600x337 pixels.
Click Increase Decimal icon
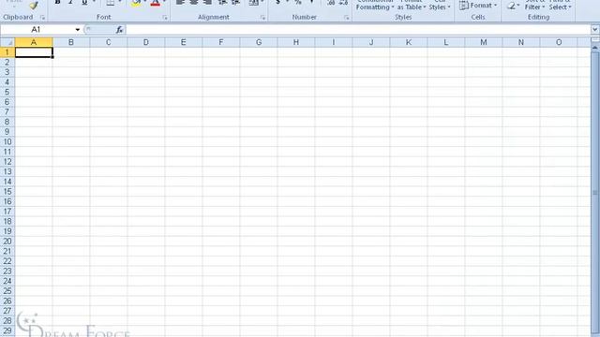pos(331,3)
